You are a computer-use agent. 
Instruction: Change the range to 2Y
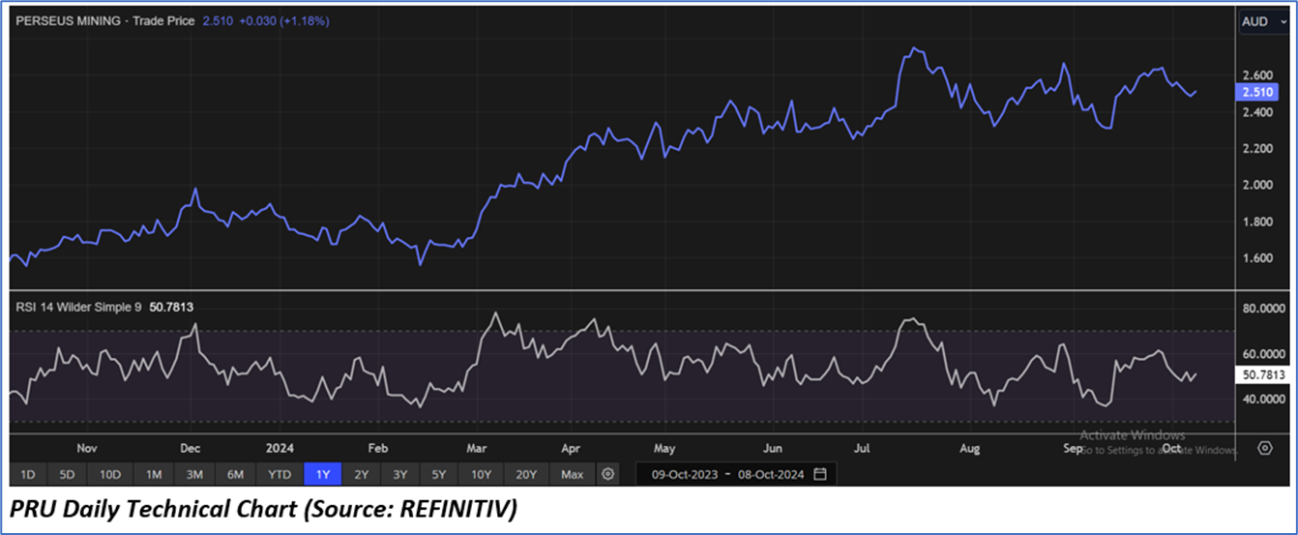tap(361, 474)
